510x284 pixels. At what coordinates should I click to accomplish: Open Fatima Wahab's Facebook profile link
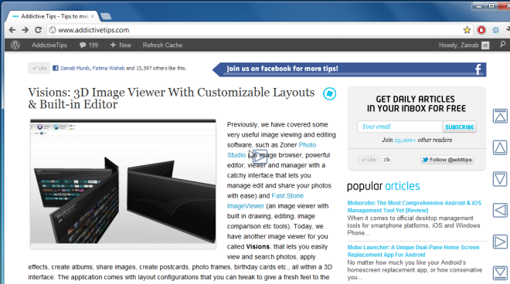click(x=108, y=68)
